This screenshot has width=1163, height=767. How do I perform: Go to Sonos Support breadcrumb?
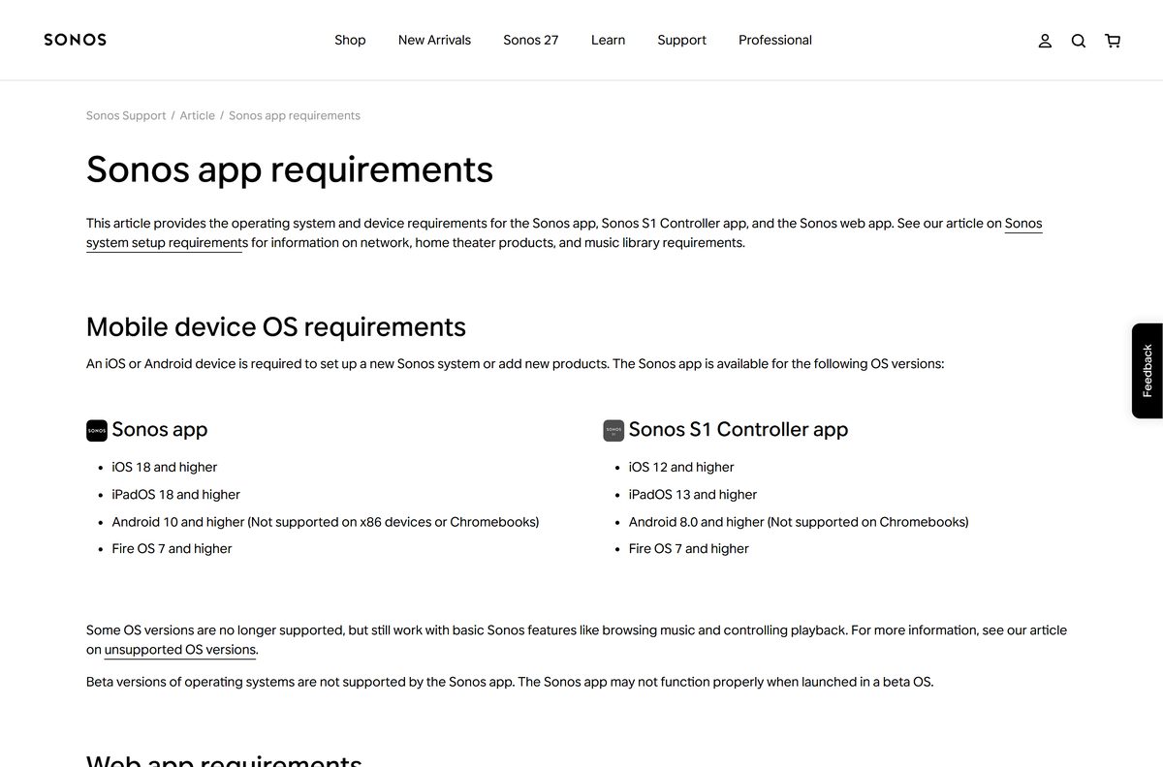(126, 115)
